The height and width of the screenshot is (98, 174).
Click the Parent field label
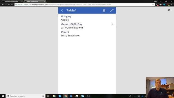(65, 32)
